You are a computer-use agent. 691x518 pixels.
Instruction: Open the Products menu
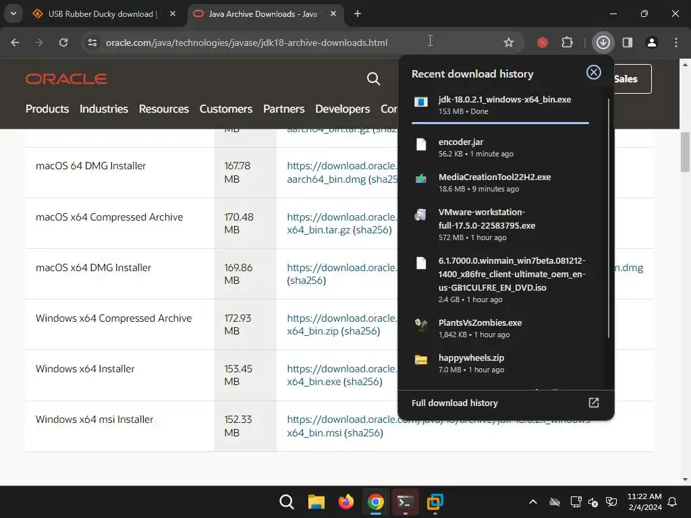click(47, 109)
